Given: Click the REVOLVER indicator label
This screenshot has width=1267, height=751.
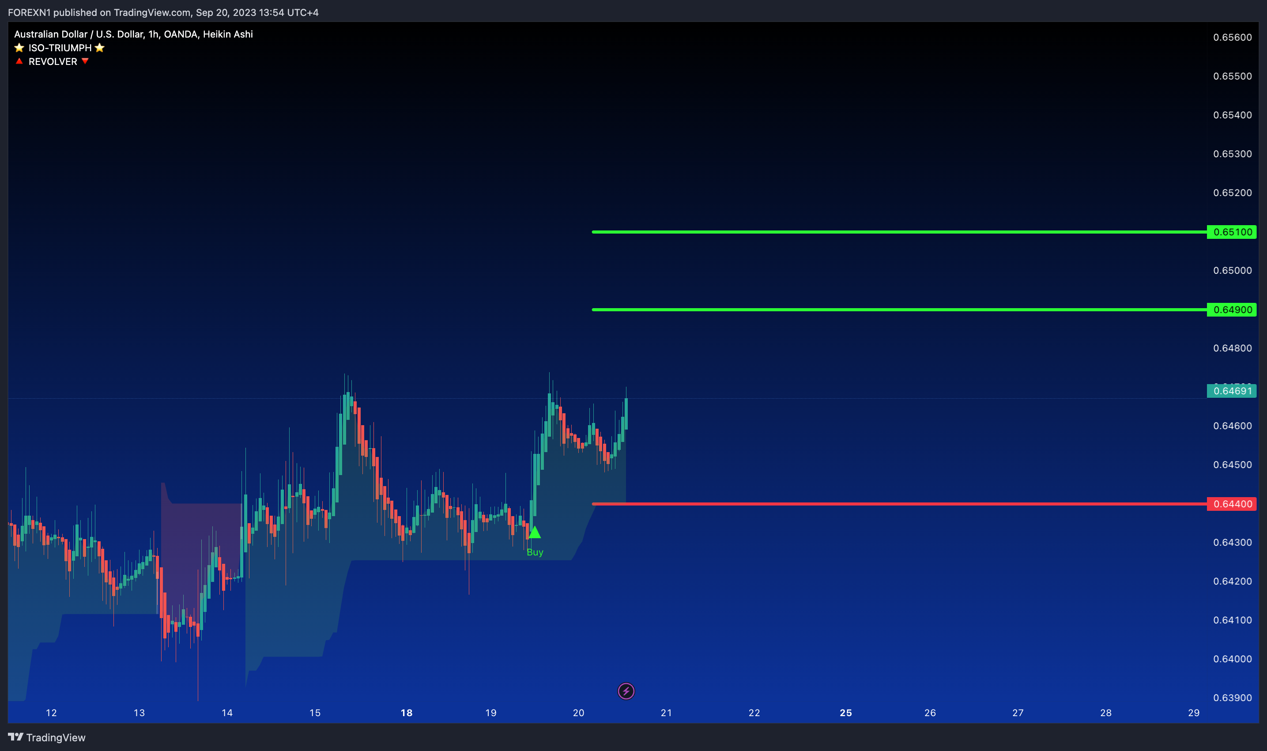Looking at the screenshot, I should point(53,61).
